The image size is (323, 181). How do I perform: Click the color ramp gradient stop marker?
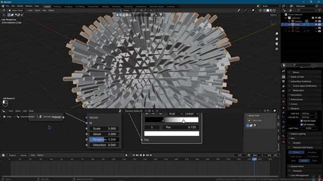pos(183,121)
